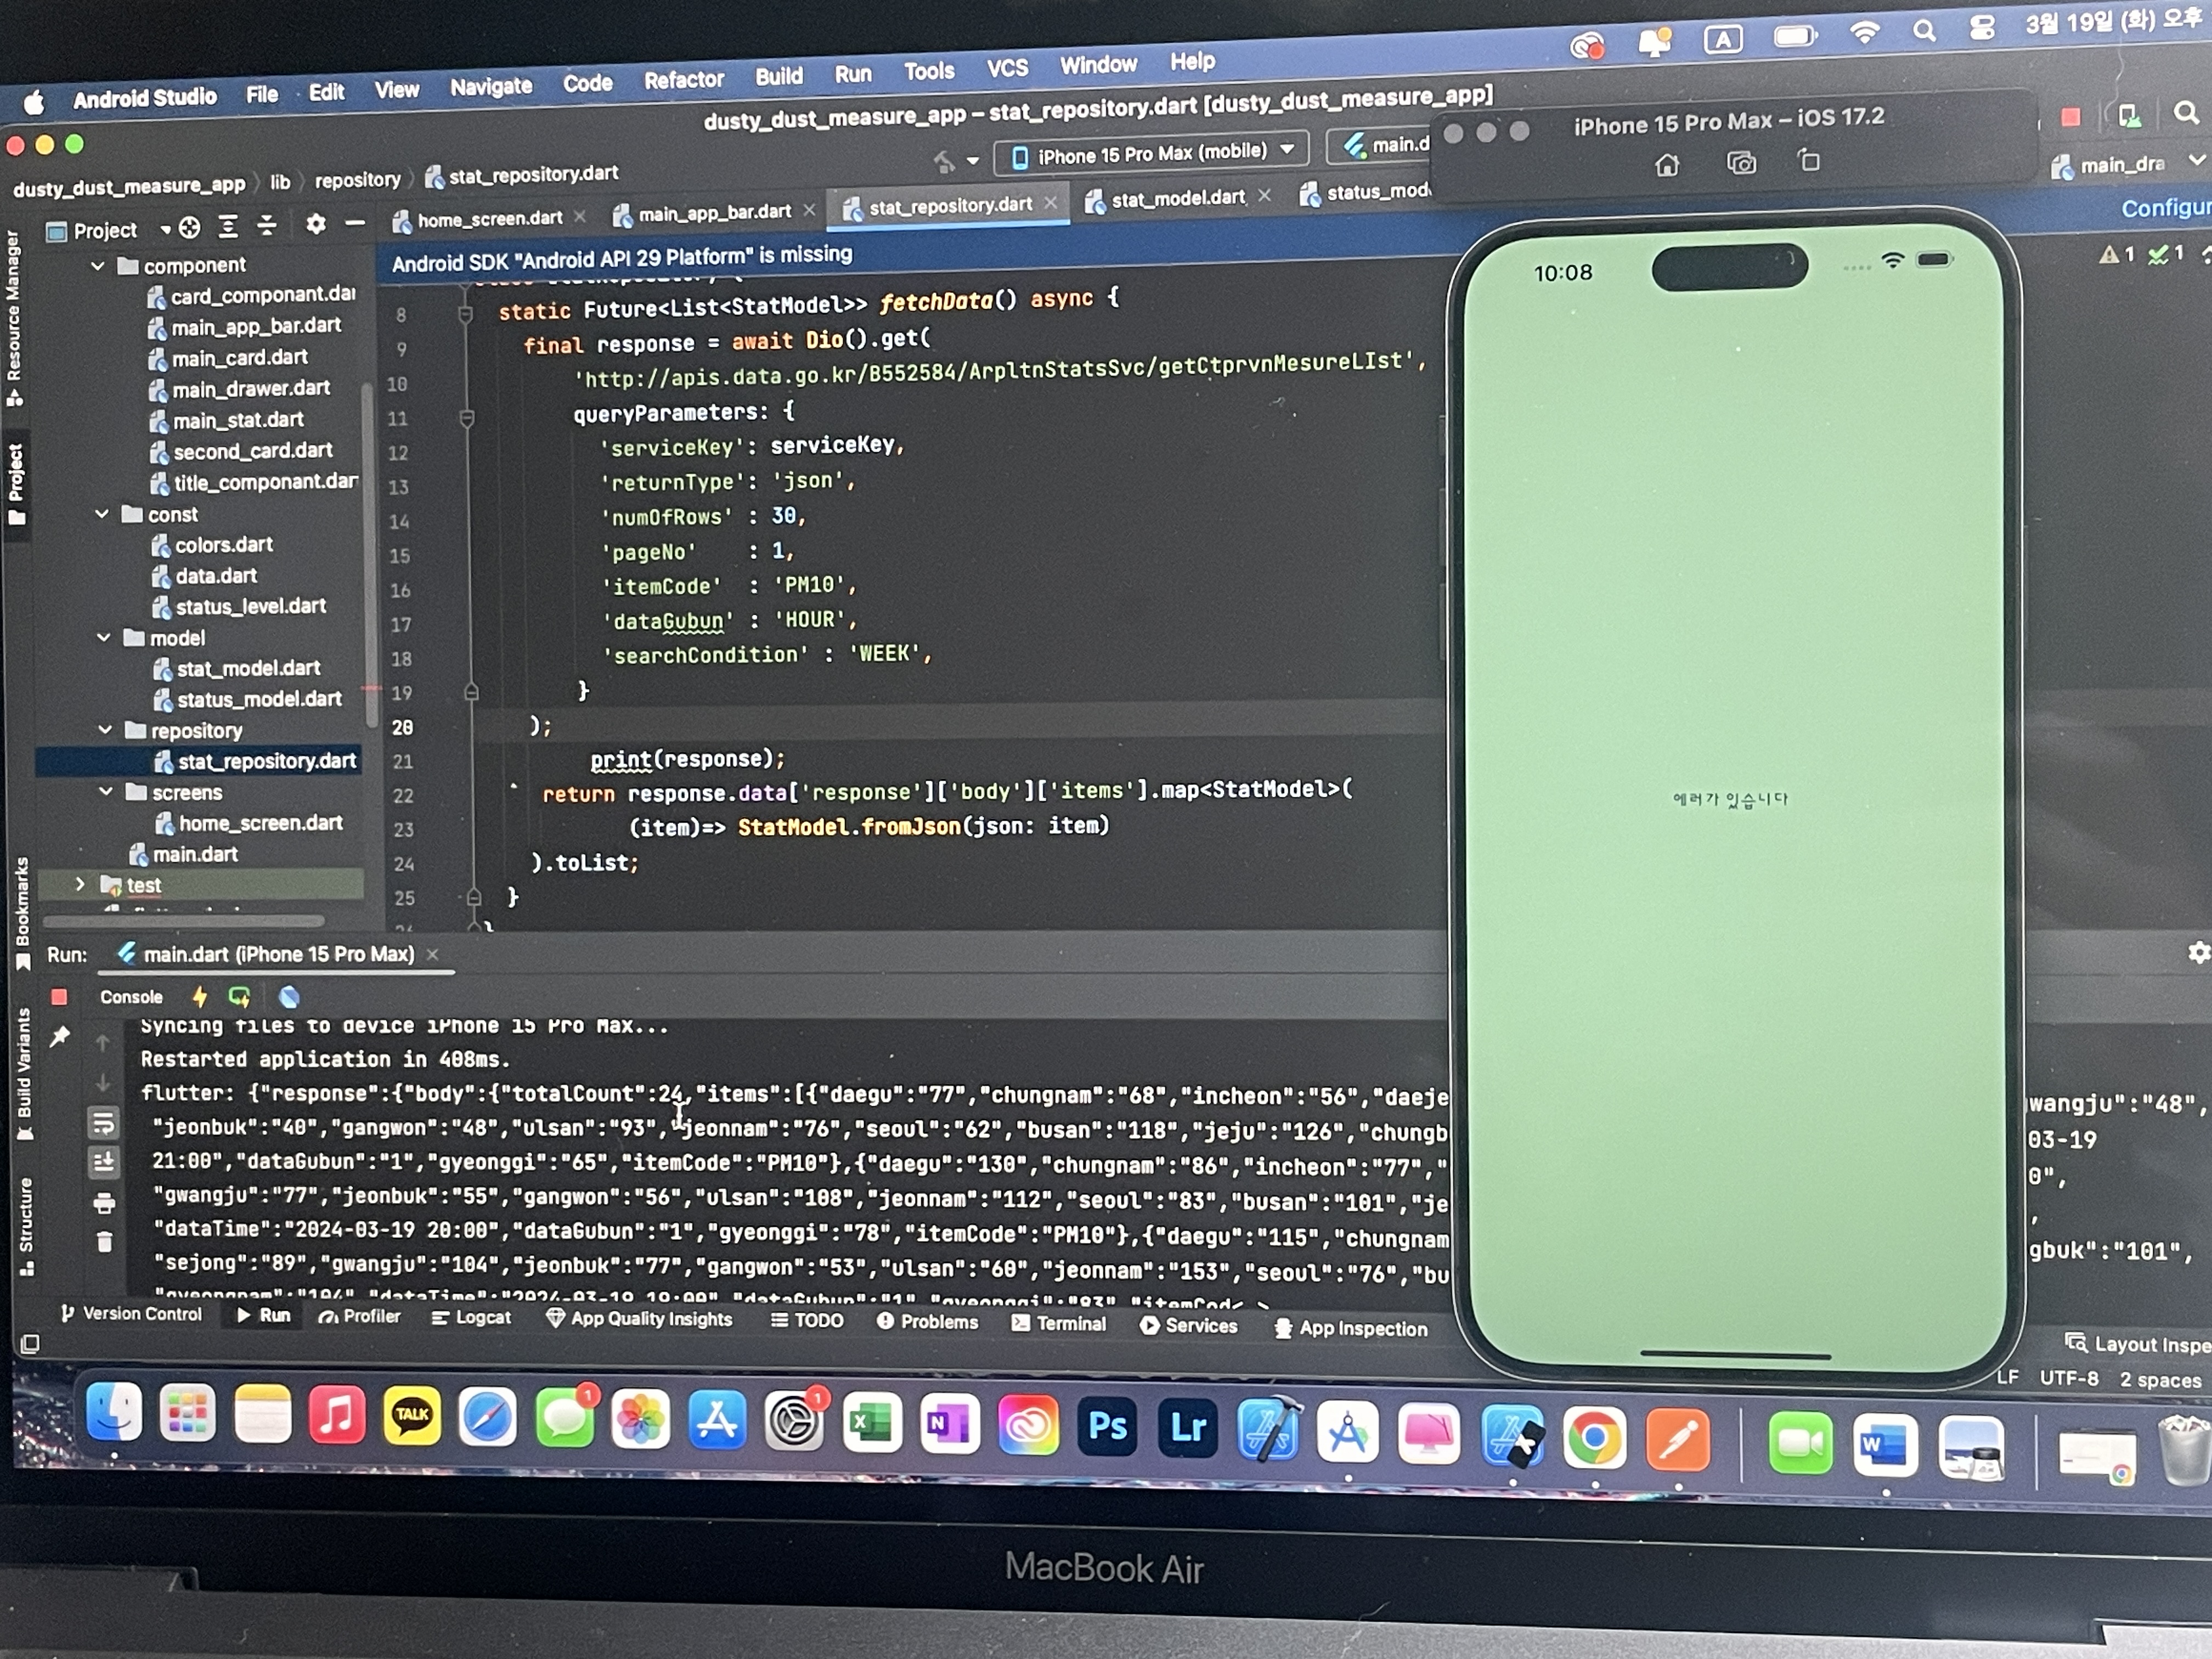This screenshot has height=1659, width=2212.
Task: Switch to the main_app_bar.dart editor tab
Action: (715, 212)
